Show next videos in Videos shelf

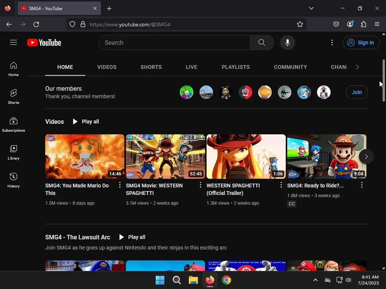(366, 157)
